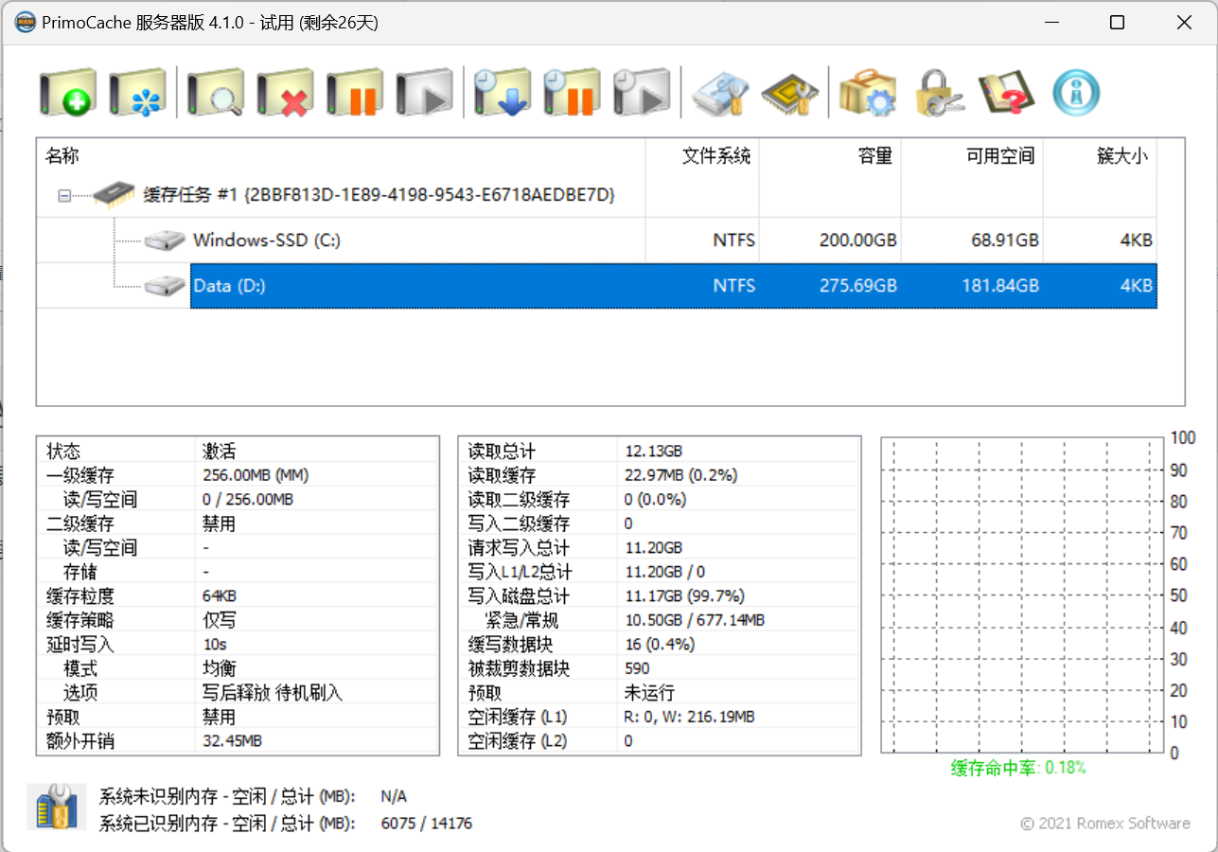
Task: Click the 被裁剪数据块 value 590
Action: (637, 668)
